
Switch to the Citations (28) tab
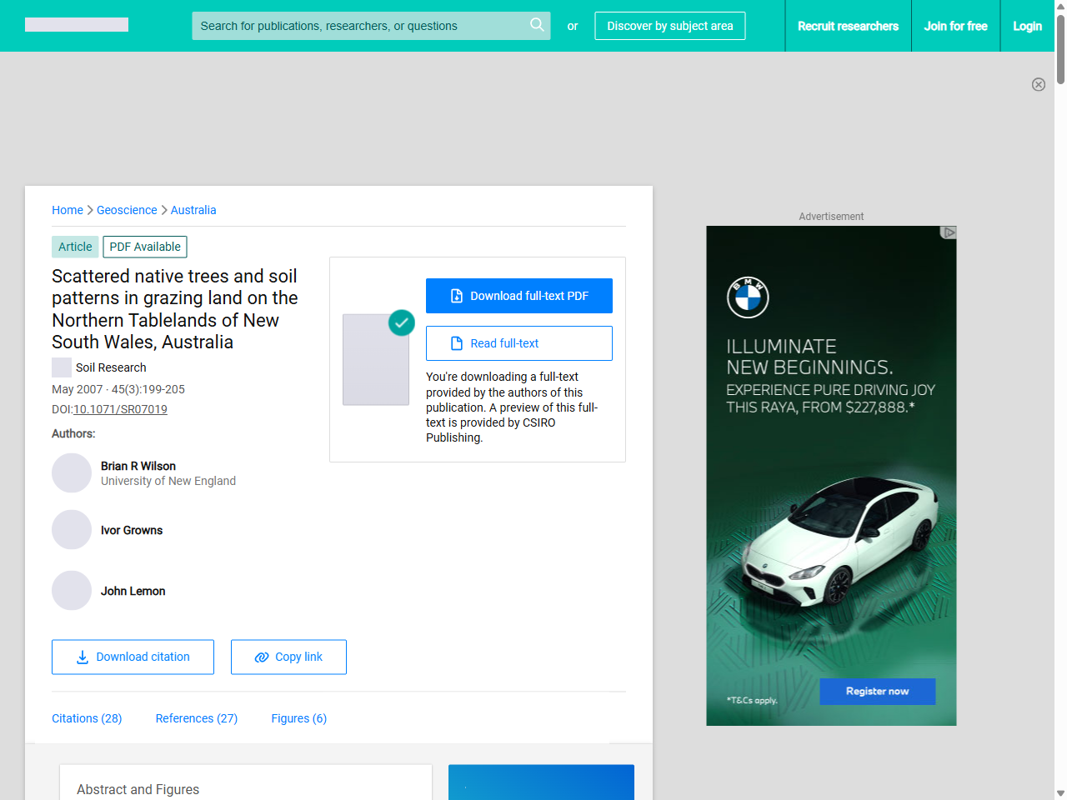coord(87,718)
